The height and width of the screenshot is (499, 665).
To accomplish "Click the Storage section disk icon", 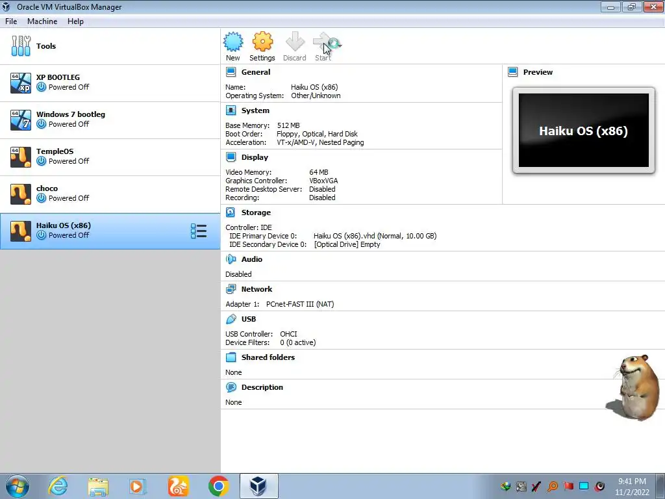I will [x=231, y=212].
